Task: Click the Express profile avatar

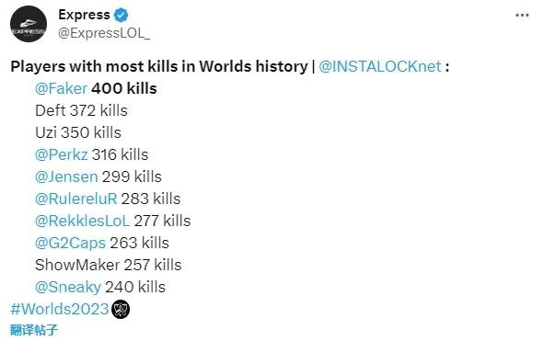Action: click(29, 24)
